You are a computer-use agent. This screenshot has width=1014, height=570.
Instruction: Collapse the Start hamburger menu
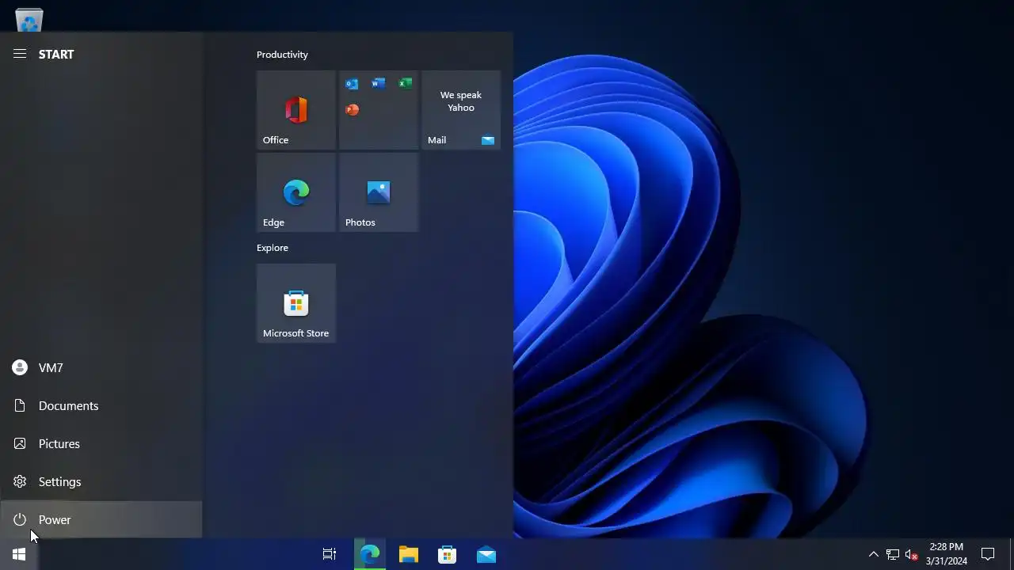click(x=20, y=54)
